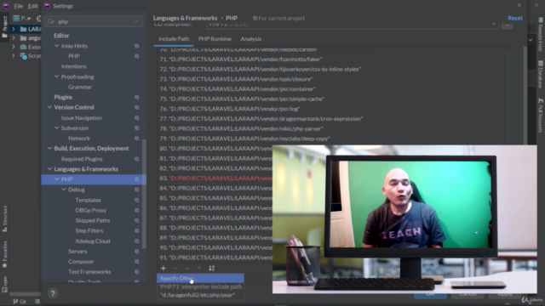The height and width of the screenshot is (306, 545).
Task: Click project-level icon beside Xdebug Cloud
Action: tap(136, 241)
